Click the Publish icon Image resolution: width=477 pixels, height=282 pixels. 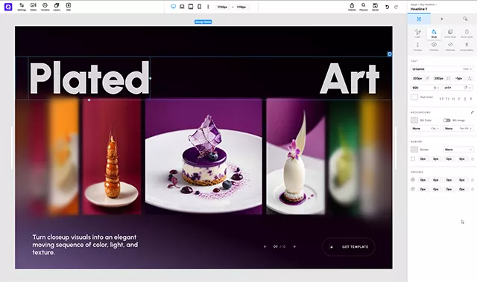coord(352,7)
